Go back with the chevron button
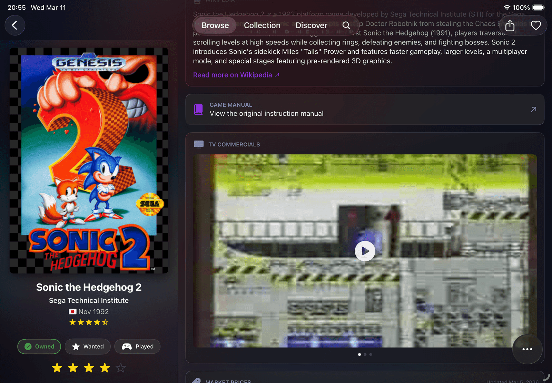Image resolution: width=552 pixels, height=383 pixels. point(15,25)
